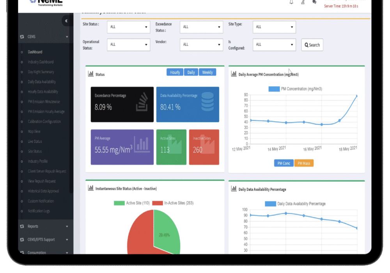Collapse the sidebar with double-chevron icon
This screenshot has height=273, width=390.
[66, 21]
